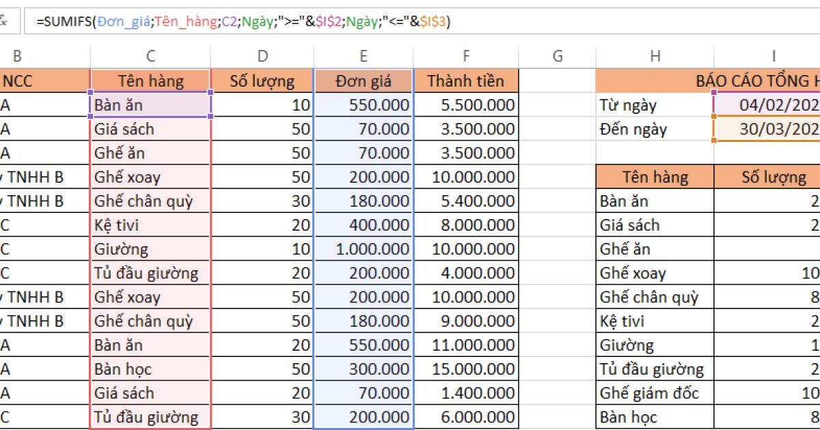Select the Đơn giá column header cell
The height and width of the screenshot is (430, 820).
[x=363, y=81]
